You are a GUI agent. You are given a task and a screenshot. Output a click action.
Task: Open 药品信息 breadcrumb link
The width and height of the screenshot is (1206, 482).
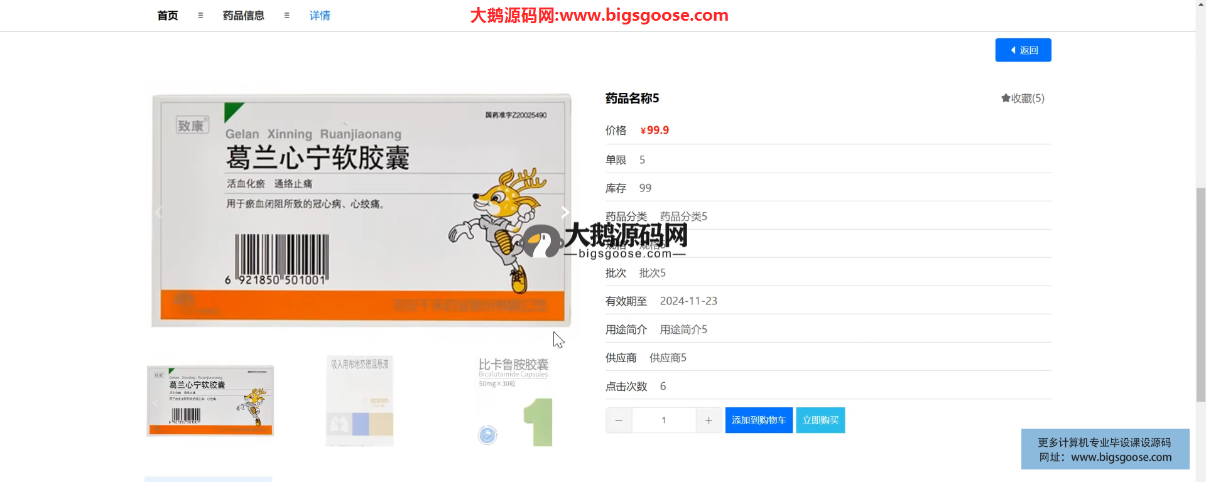pos(243,16)
